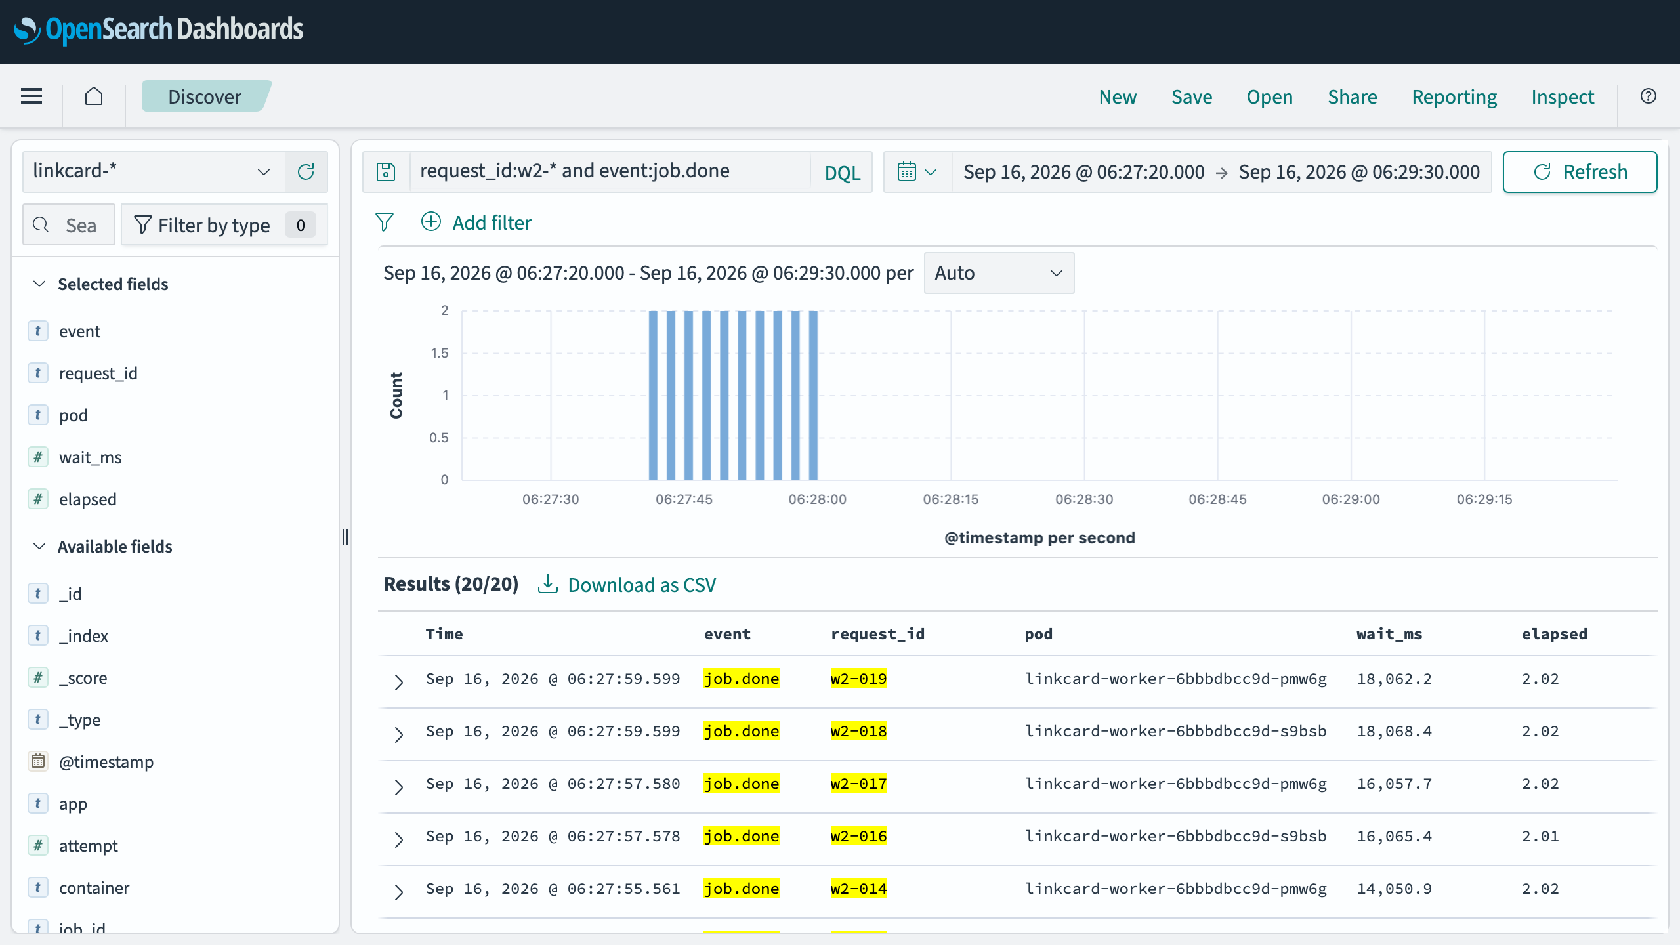Toggle the DQL query language switcher
The height and width of the screenshot is (945, 1680).
pos(842,172)
